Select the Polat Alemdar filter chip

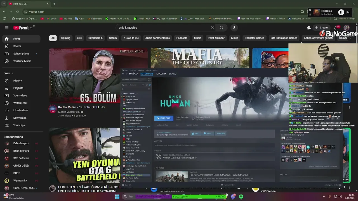tap(216, 38)
